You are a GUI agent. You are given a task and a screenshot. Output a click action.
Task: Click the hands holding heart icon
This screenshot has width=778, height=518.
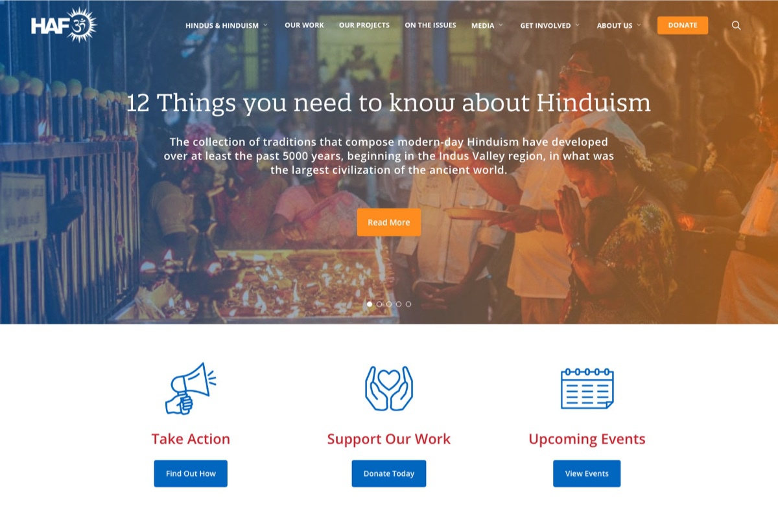[x=389, y=388]
